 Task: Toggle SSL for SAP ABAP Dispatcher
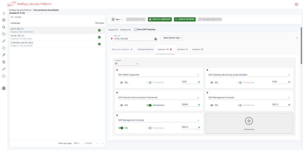pyautogui.click(x=120, y=82)
